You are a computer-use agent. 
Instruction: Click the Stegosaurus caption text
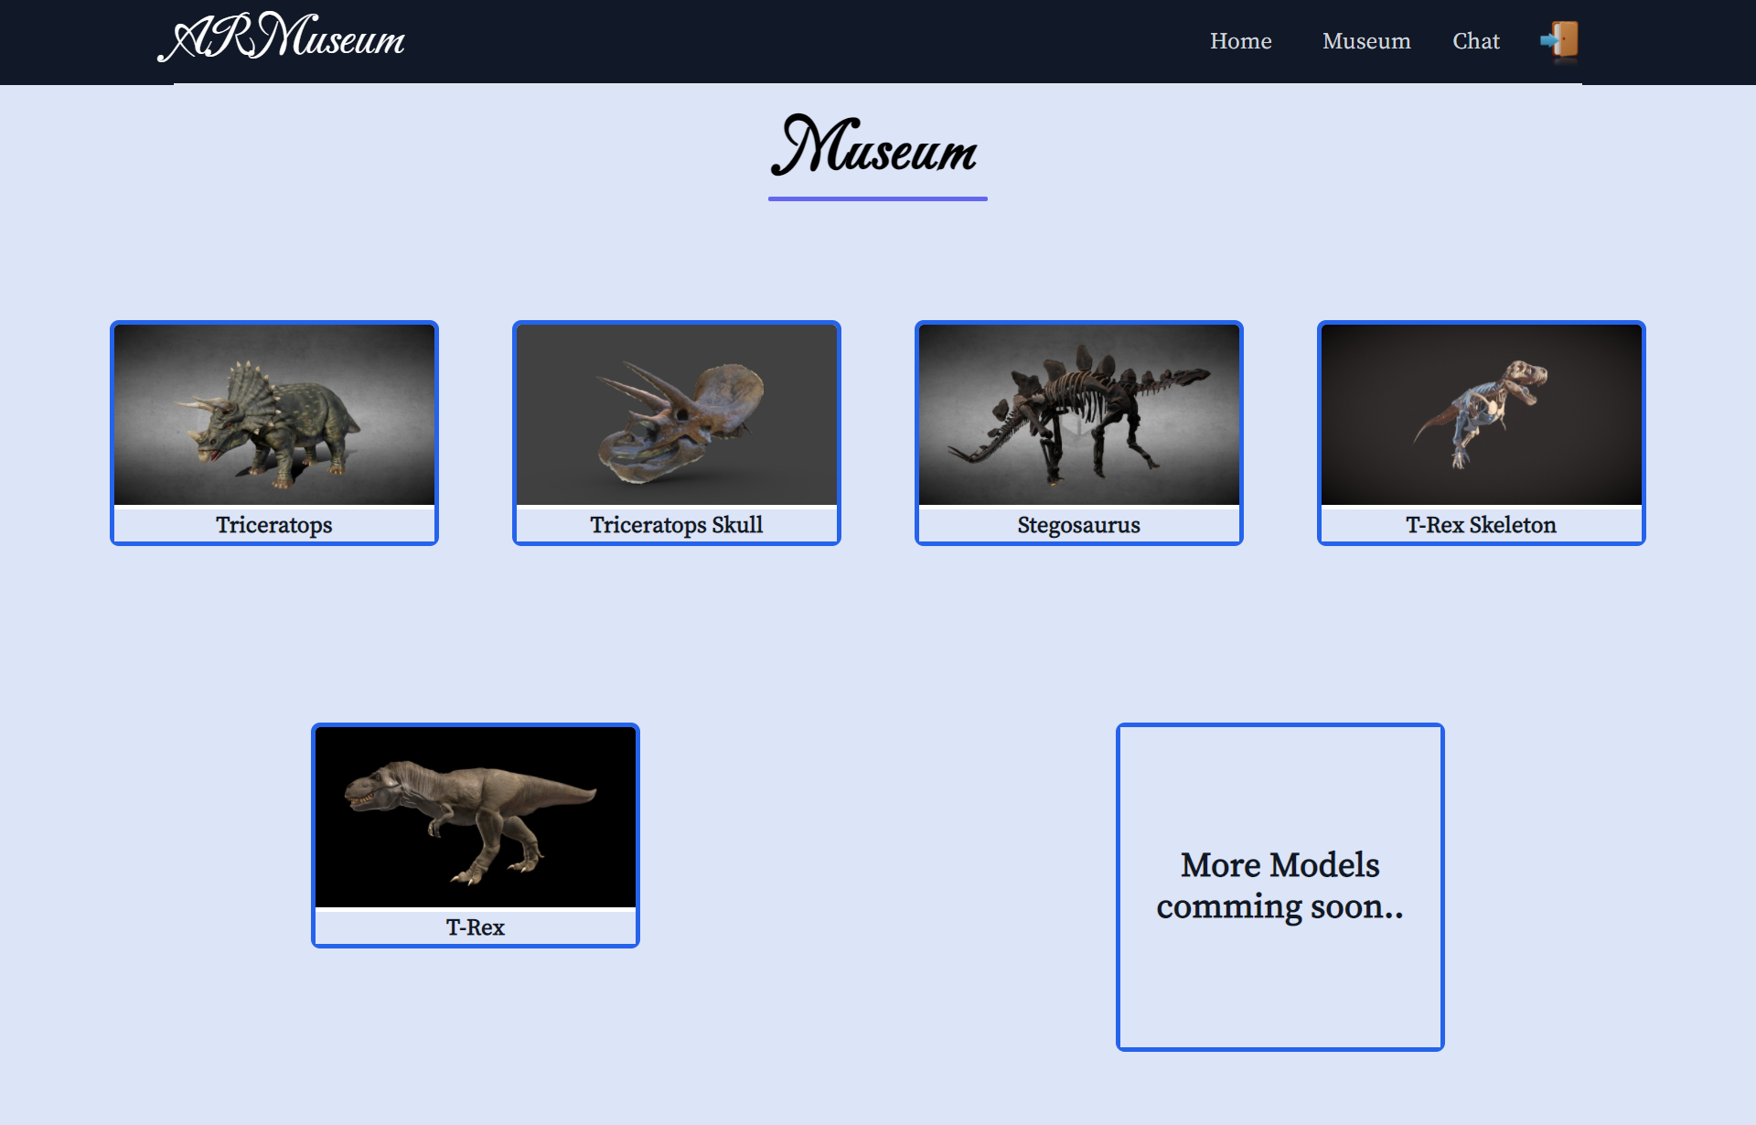pos(1079,525)
